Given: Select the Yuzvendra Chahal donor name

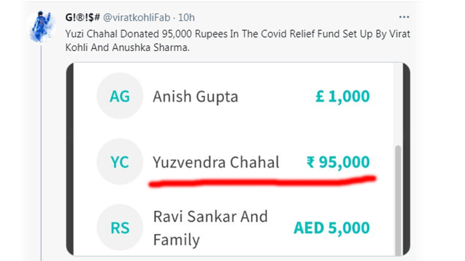Looking at the screenshot, I should 216,162.
